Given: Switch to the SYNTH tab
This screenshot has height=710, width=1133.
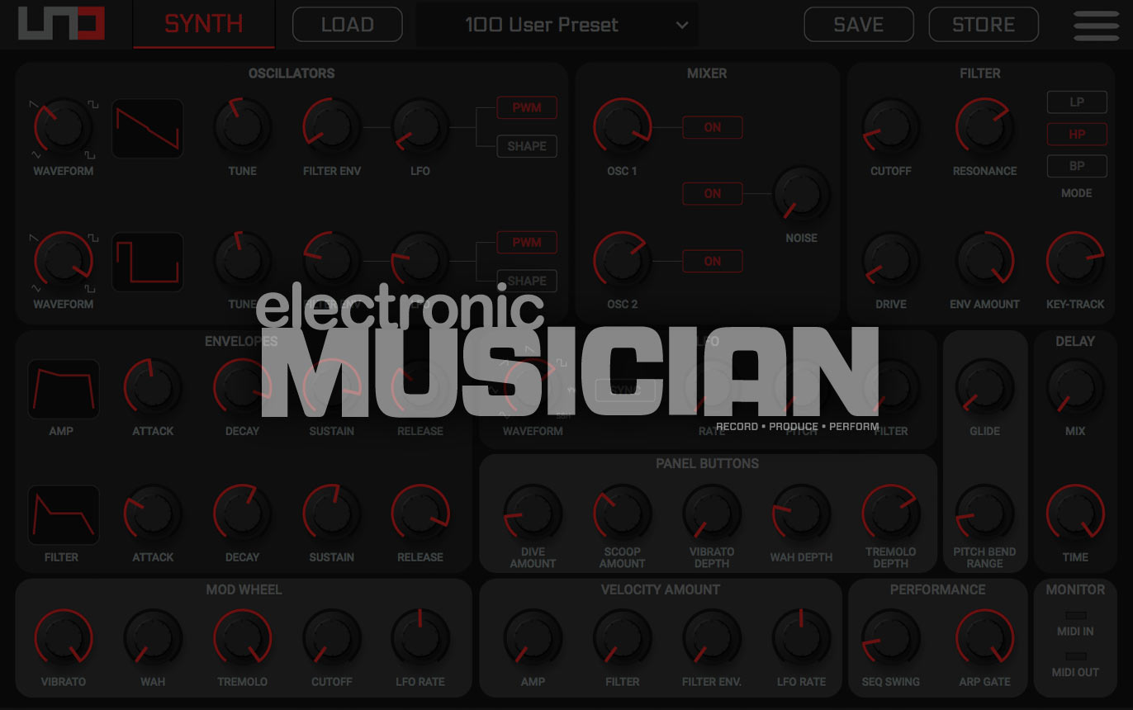Looking at the screenshot, I should point(204,24).
